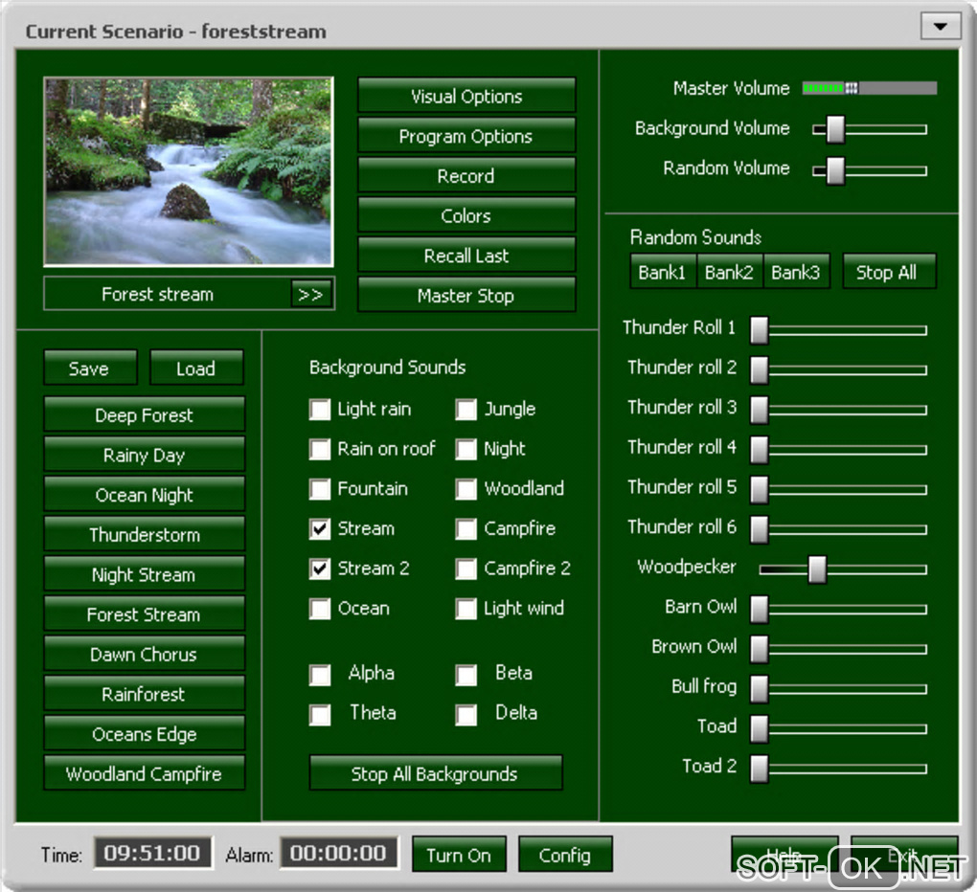Click the Background Volume slider thumb

[835, 129]
